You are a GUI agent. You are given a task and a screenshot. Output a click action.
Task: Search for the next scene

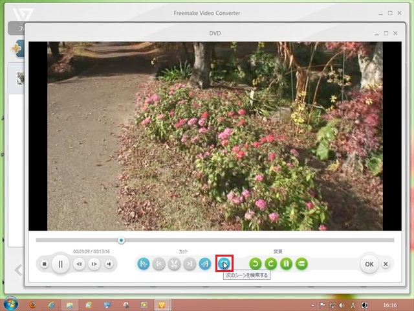[x=223, y=264]
